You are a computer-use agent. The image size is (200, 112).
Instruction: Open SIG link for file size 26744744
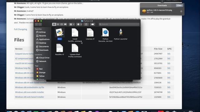point(169,92)
